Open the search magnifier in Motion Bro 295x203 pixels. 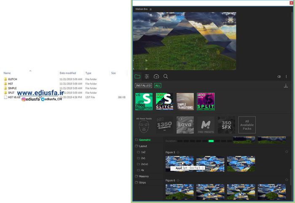tap(166, 76)
